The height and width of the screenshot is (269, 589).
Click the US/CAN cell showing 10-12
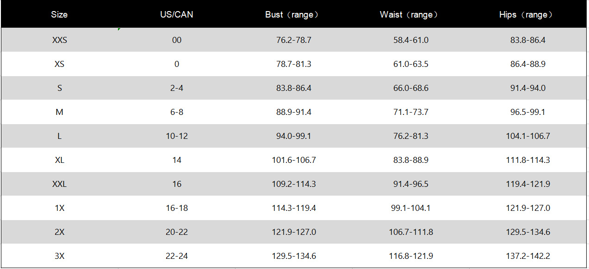click(x=177, y=136)
